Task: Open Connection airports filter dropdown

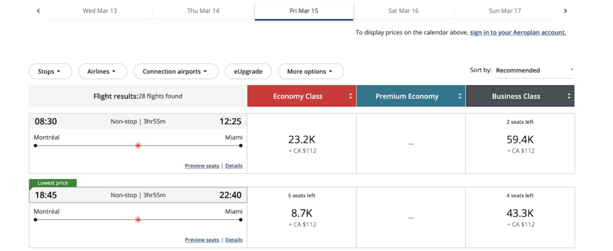Action: click(175, 72)
